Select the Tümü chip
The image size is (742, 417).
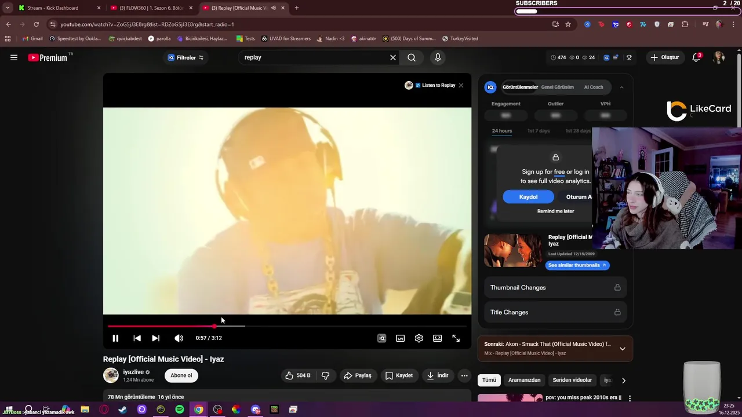(489, 380)
